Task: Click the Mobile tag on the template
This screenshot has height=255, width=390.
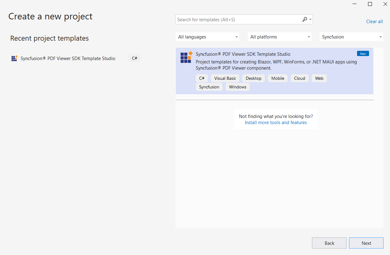Action: click(x=277, y=78)
